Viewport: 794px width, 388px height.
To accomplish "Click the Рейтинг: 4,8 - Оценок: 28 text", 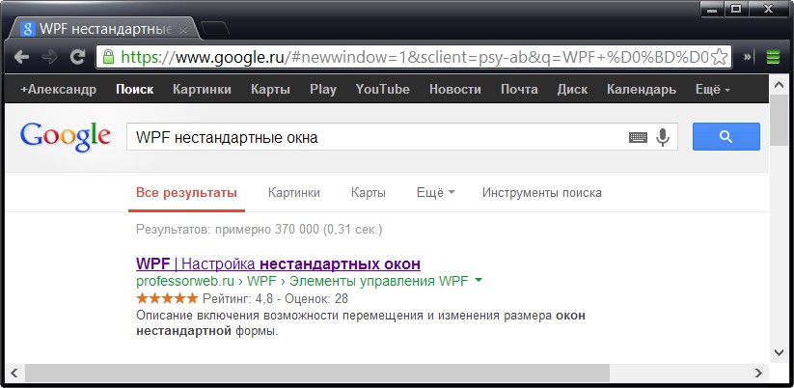I will (276, 298).
